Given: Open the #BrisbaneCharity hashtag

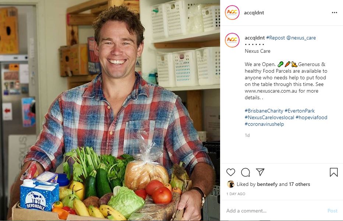Looking at the screenshot, I should pyautogui.click(x=264, y=111).
